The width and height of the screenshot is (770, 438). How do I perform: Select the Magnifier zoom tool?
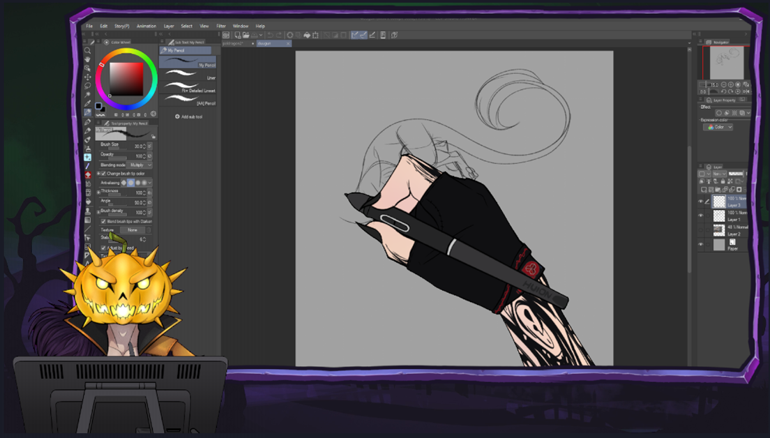[88, 51]
